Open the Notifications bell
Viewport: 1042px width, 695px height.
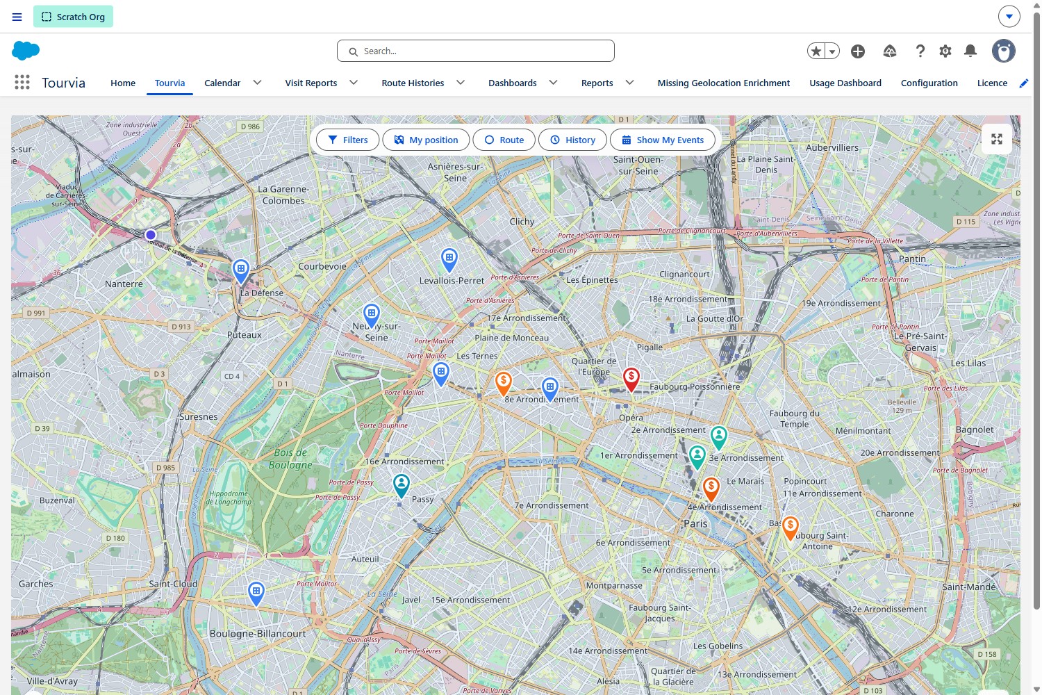click(970, 51)
